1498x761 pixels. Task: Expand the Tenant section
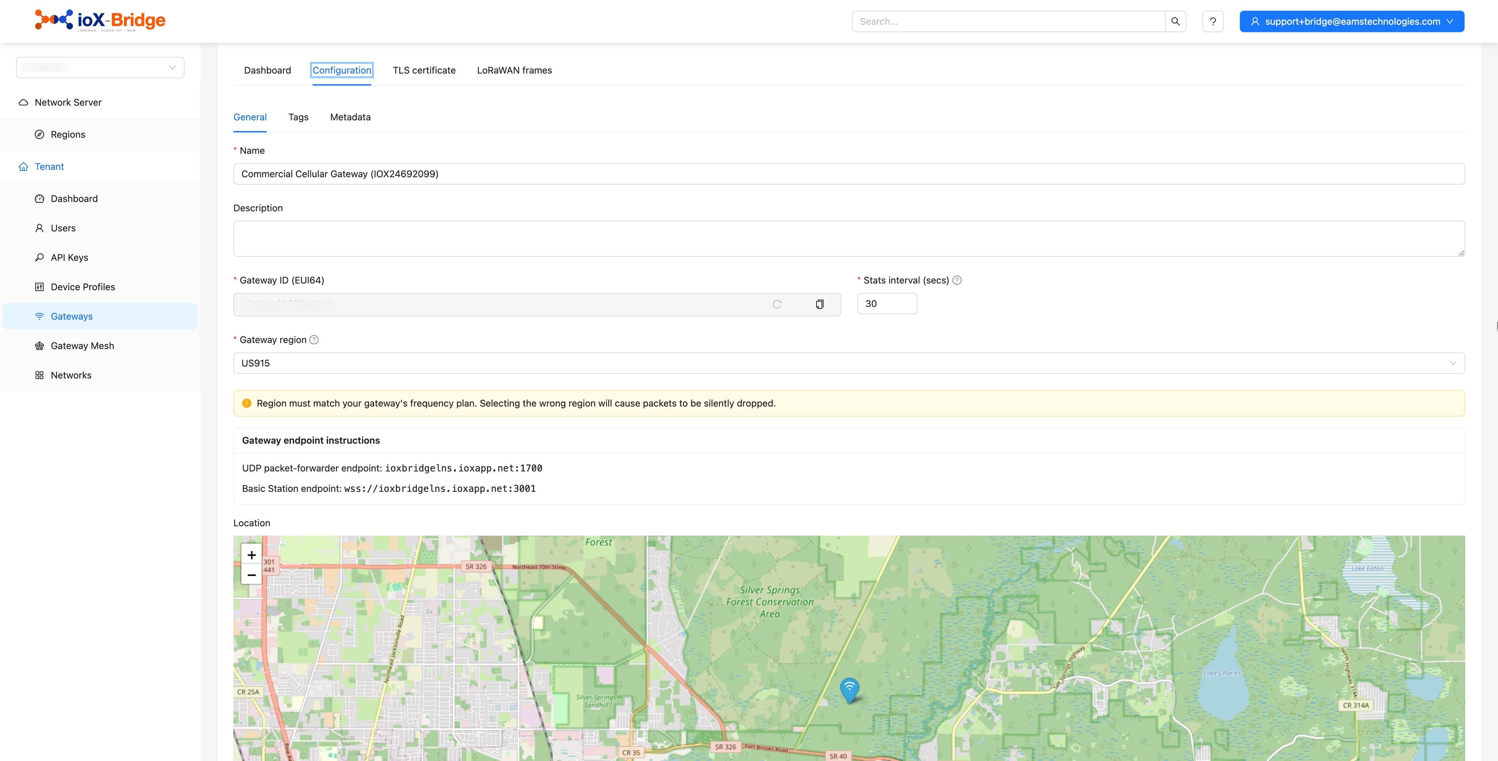pos(100,166)
